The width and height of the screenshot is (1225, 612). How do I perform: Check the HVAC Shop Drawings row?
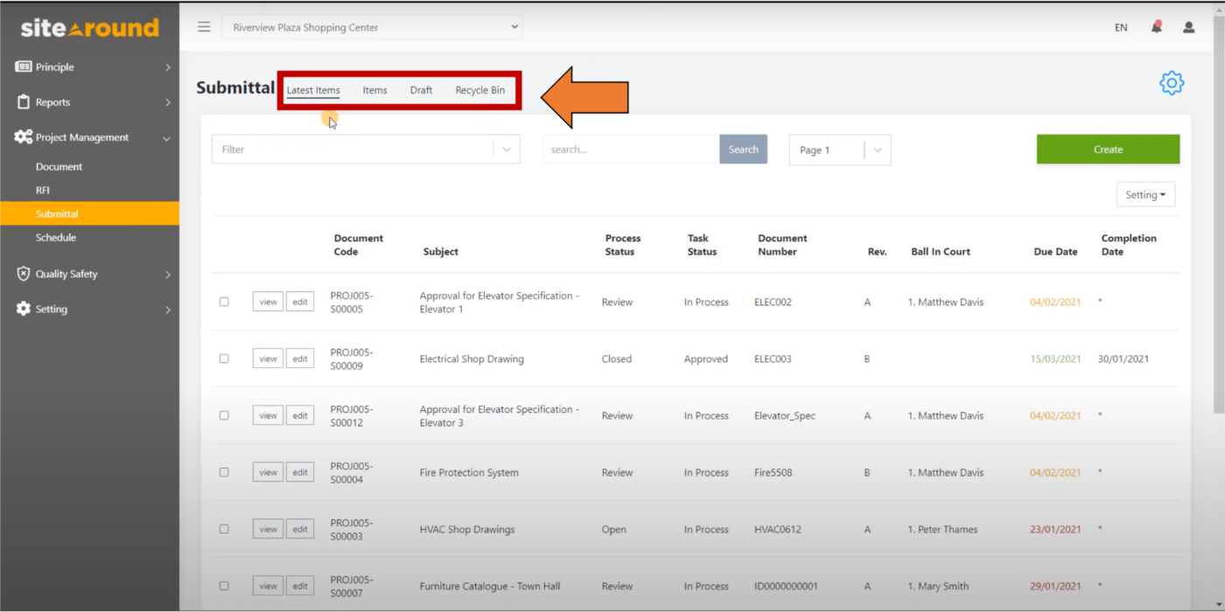point(224,529)
